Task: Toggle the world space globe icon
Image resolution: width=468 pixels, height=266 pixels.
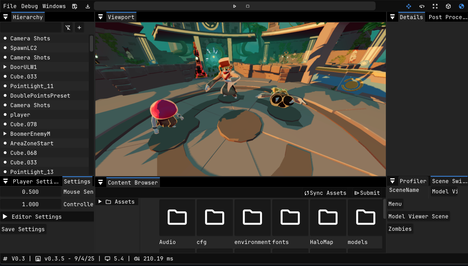Action: (461, 6)
